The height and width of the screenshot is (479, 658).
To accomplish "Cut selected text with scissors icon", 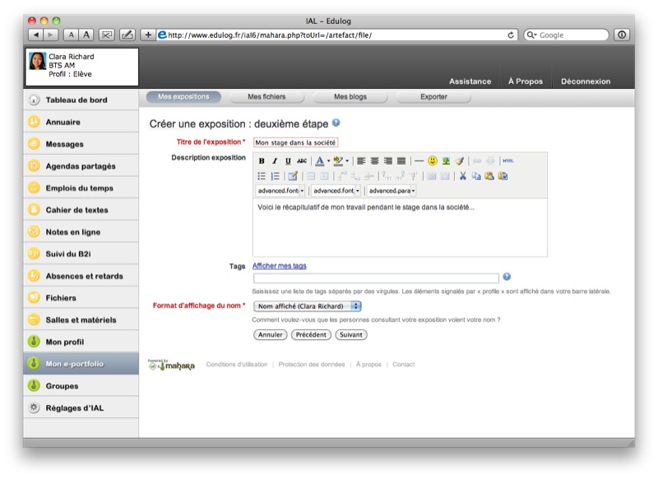I will (463, 176).
